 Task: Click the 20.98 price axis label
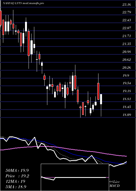pos(127,52)
